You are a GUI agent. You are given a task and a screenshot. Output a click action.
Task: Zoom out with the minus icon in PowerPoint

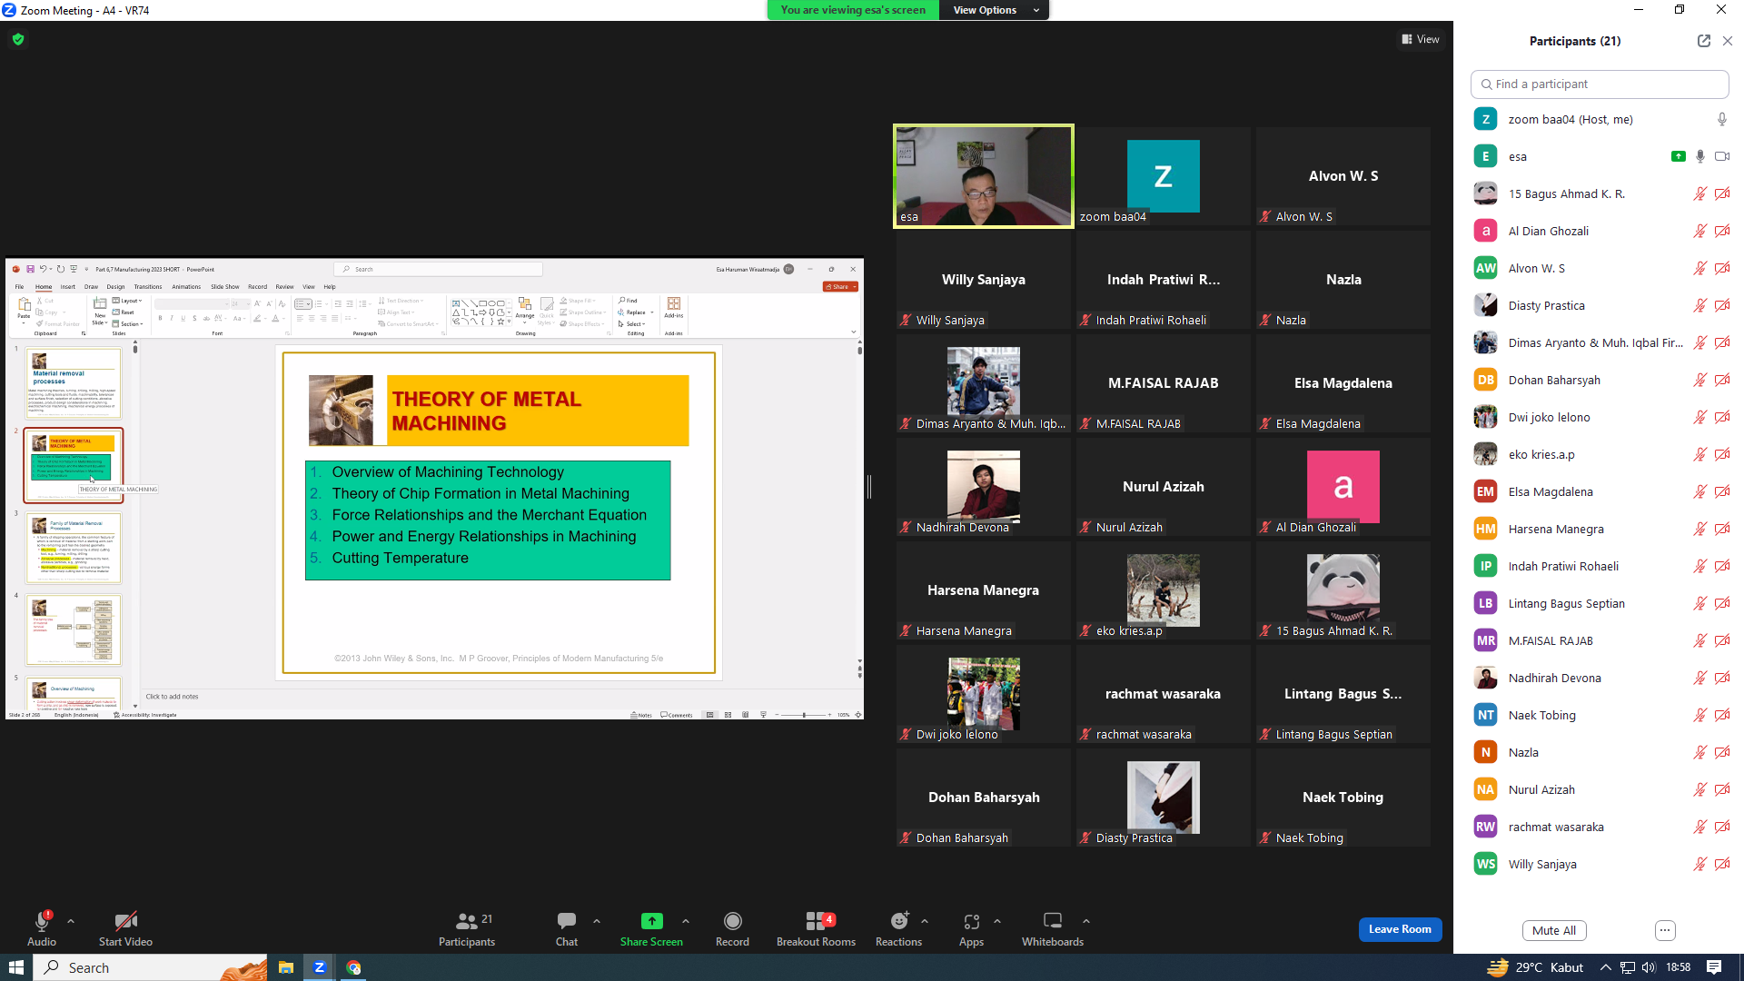778,715
